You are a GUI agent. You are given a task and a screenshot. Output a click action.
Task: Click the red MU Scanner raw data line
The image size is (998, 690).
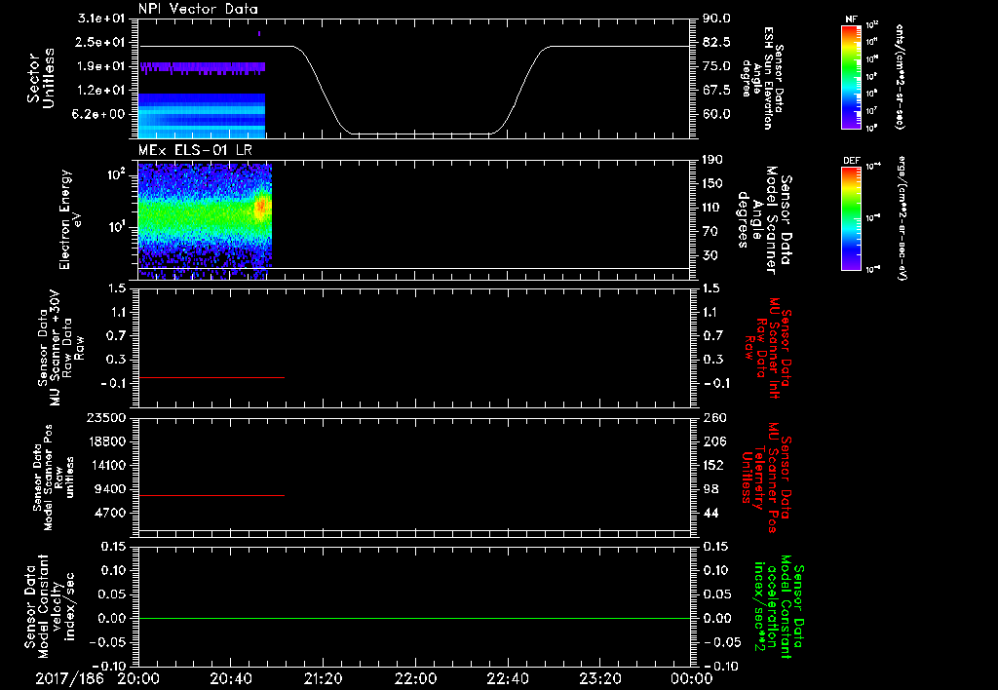211,377
